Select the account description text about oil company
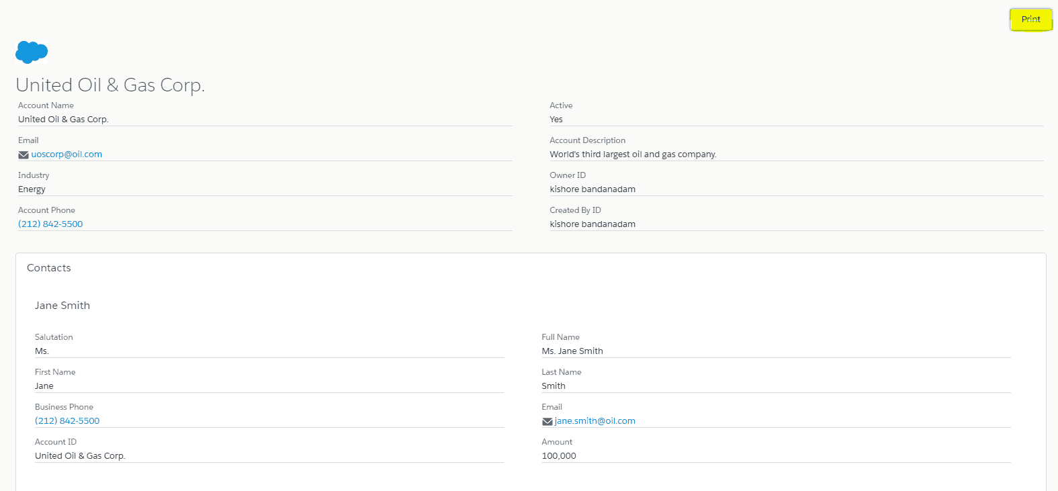 tap(633, 154)
